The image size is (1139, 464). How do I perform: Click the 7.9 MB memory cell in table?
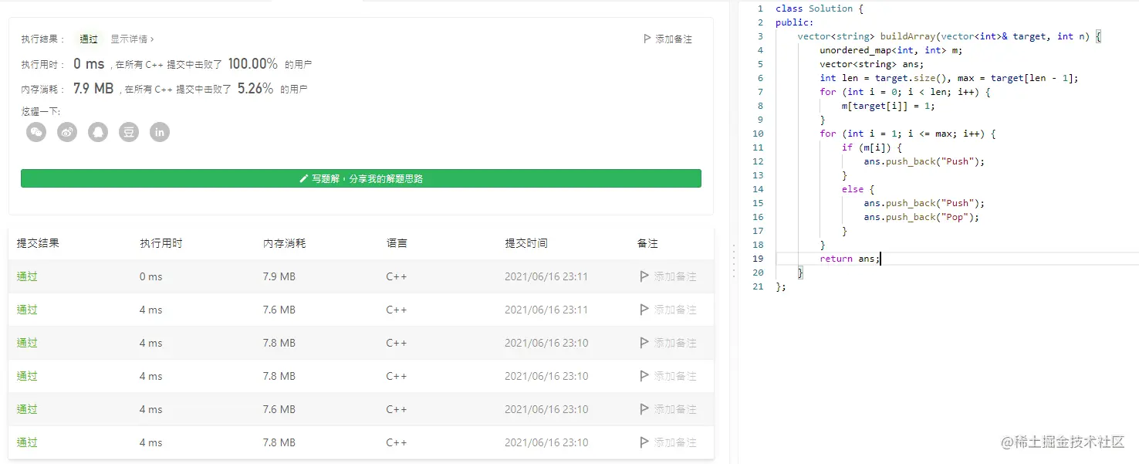pyautogui.click(x=279, y=276)
